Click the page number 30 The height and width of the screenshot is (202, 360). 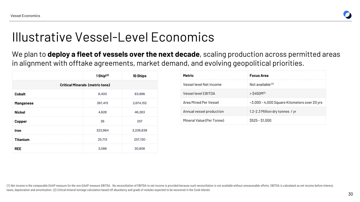click(350, 195)
